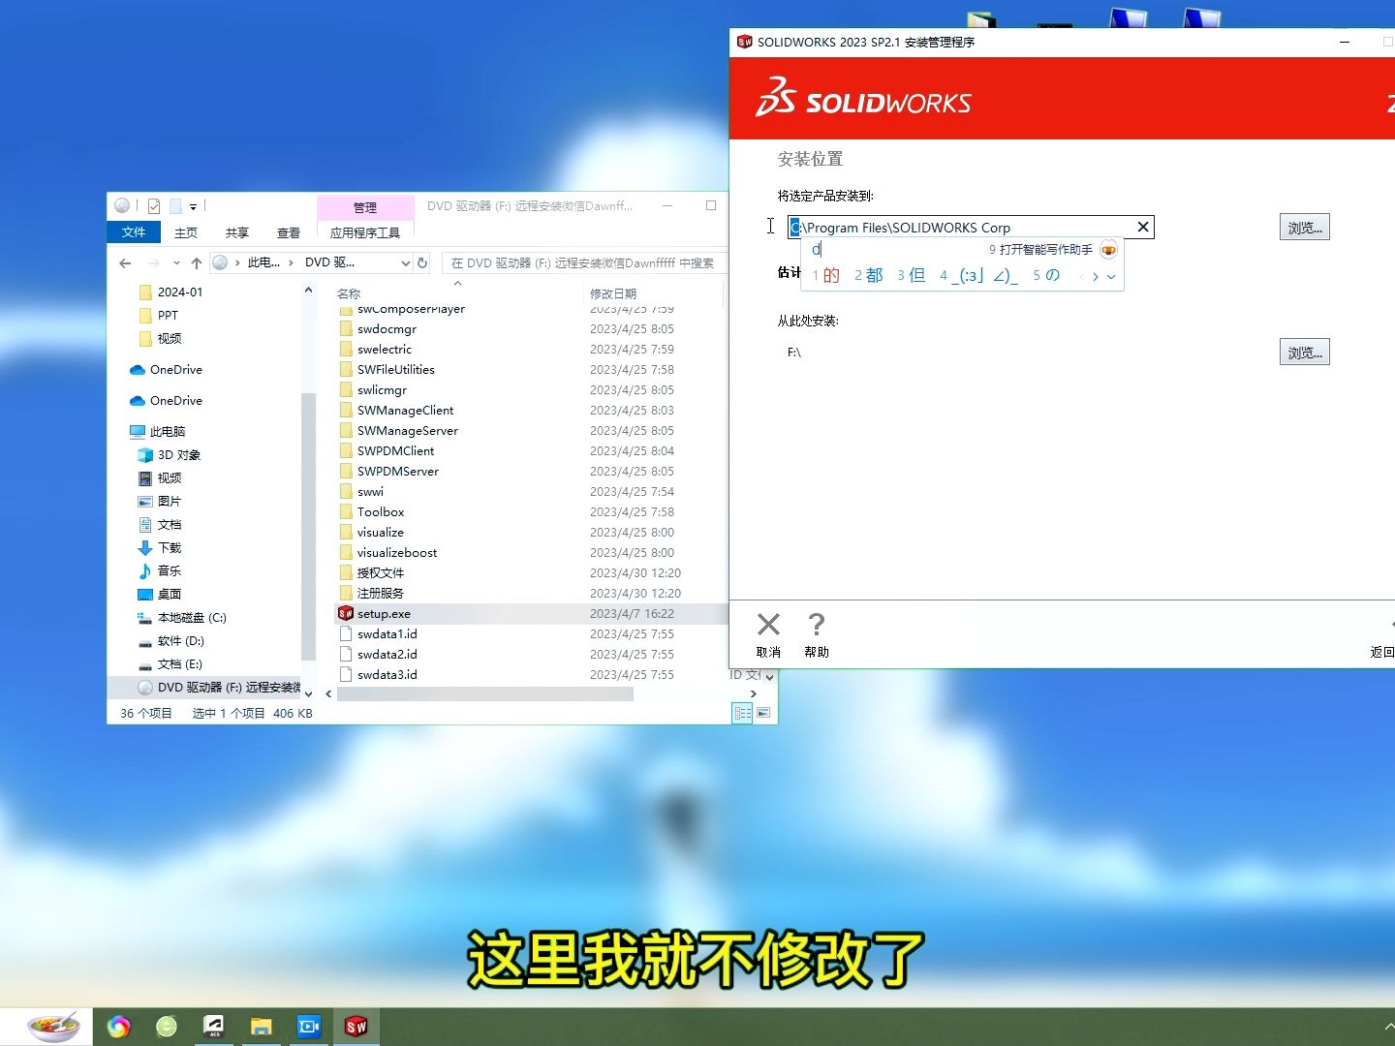Click the Explorer back arrow

(x=125, y=262)
